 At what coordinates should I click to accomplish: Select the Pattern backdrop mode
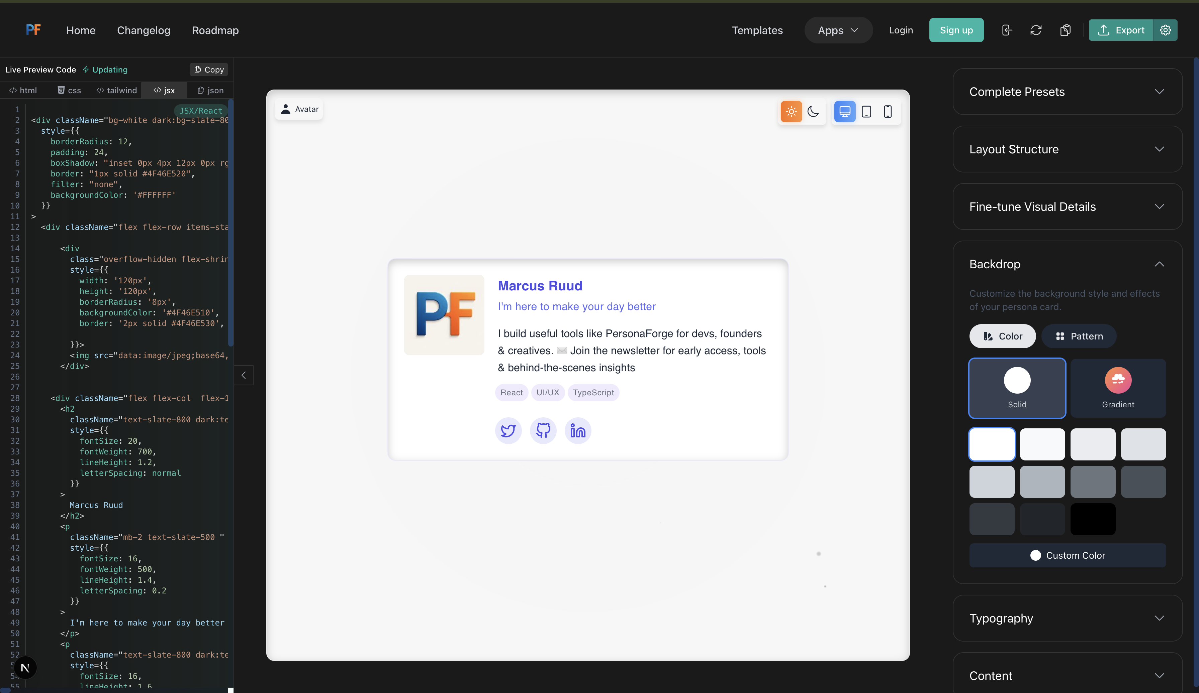coord(1079,336)
